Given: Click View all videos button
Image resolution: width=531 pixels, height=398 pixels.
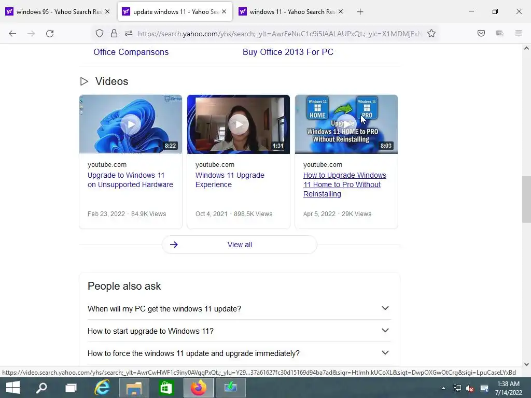Looking at the screenshot, I should coord(240,245).
